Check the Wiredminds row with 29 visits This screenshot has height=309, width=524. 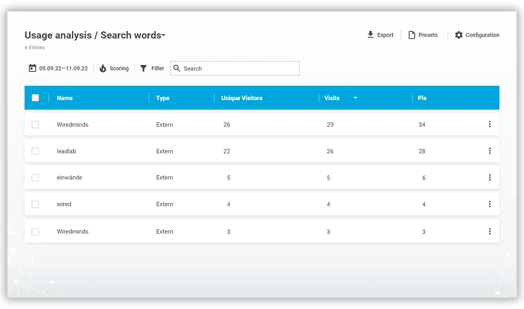35,125
